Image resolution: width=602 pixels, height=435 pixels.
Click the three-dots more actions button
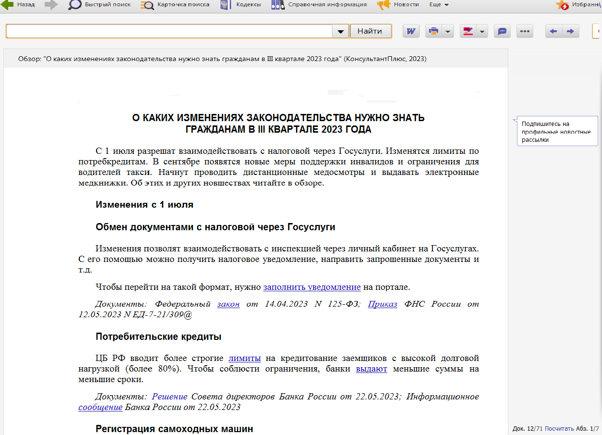[525, 31]
